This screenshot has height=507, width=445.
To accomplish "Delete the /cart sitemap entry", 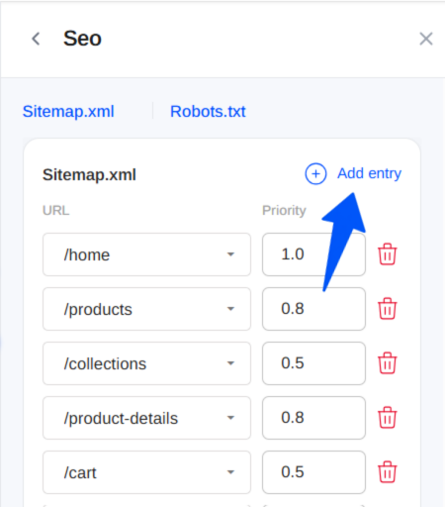I will pos(388,472).
